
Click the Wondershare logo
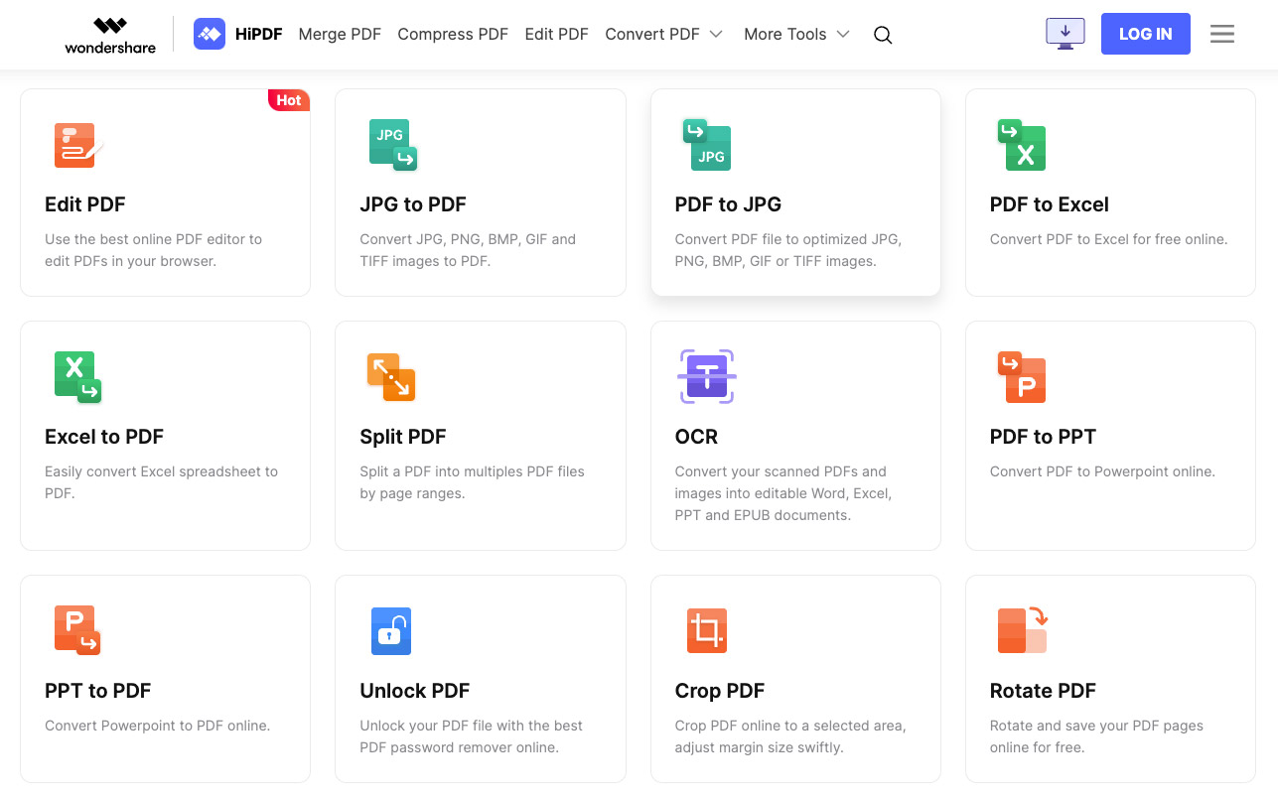click(110, 34)
